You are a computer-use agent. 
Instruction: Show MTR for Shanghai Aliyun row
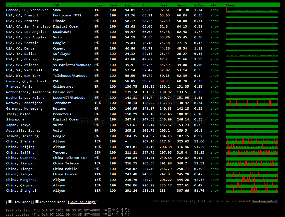(x=214, y=191)
